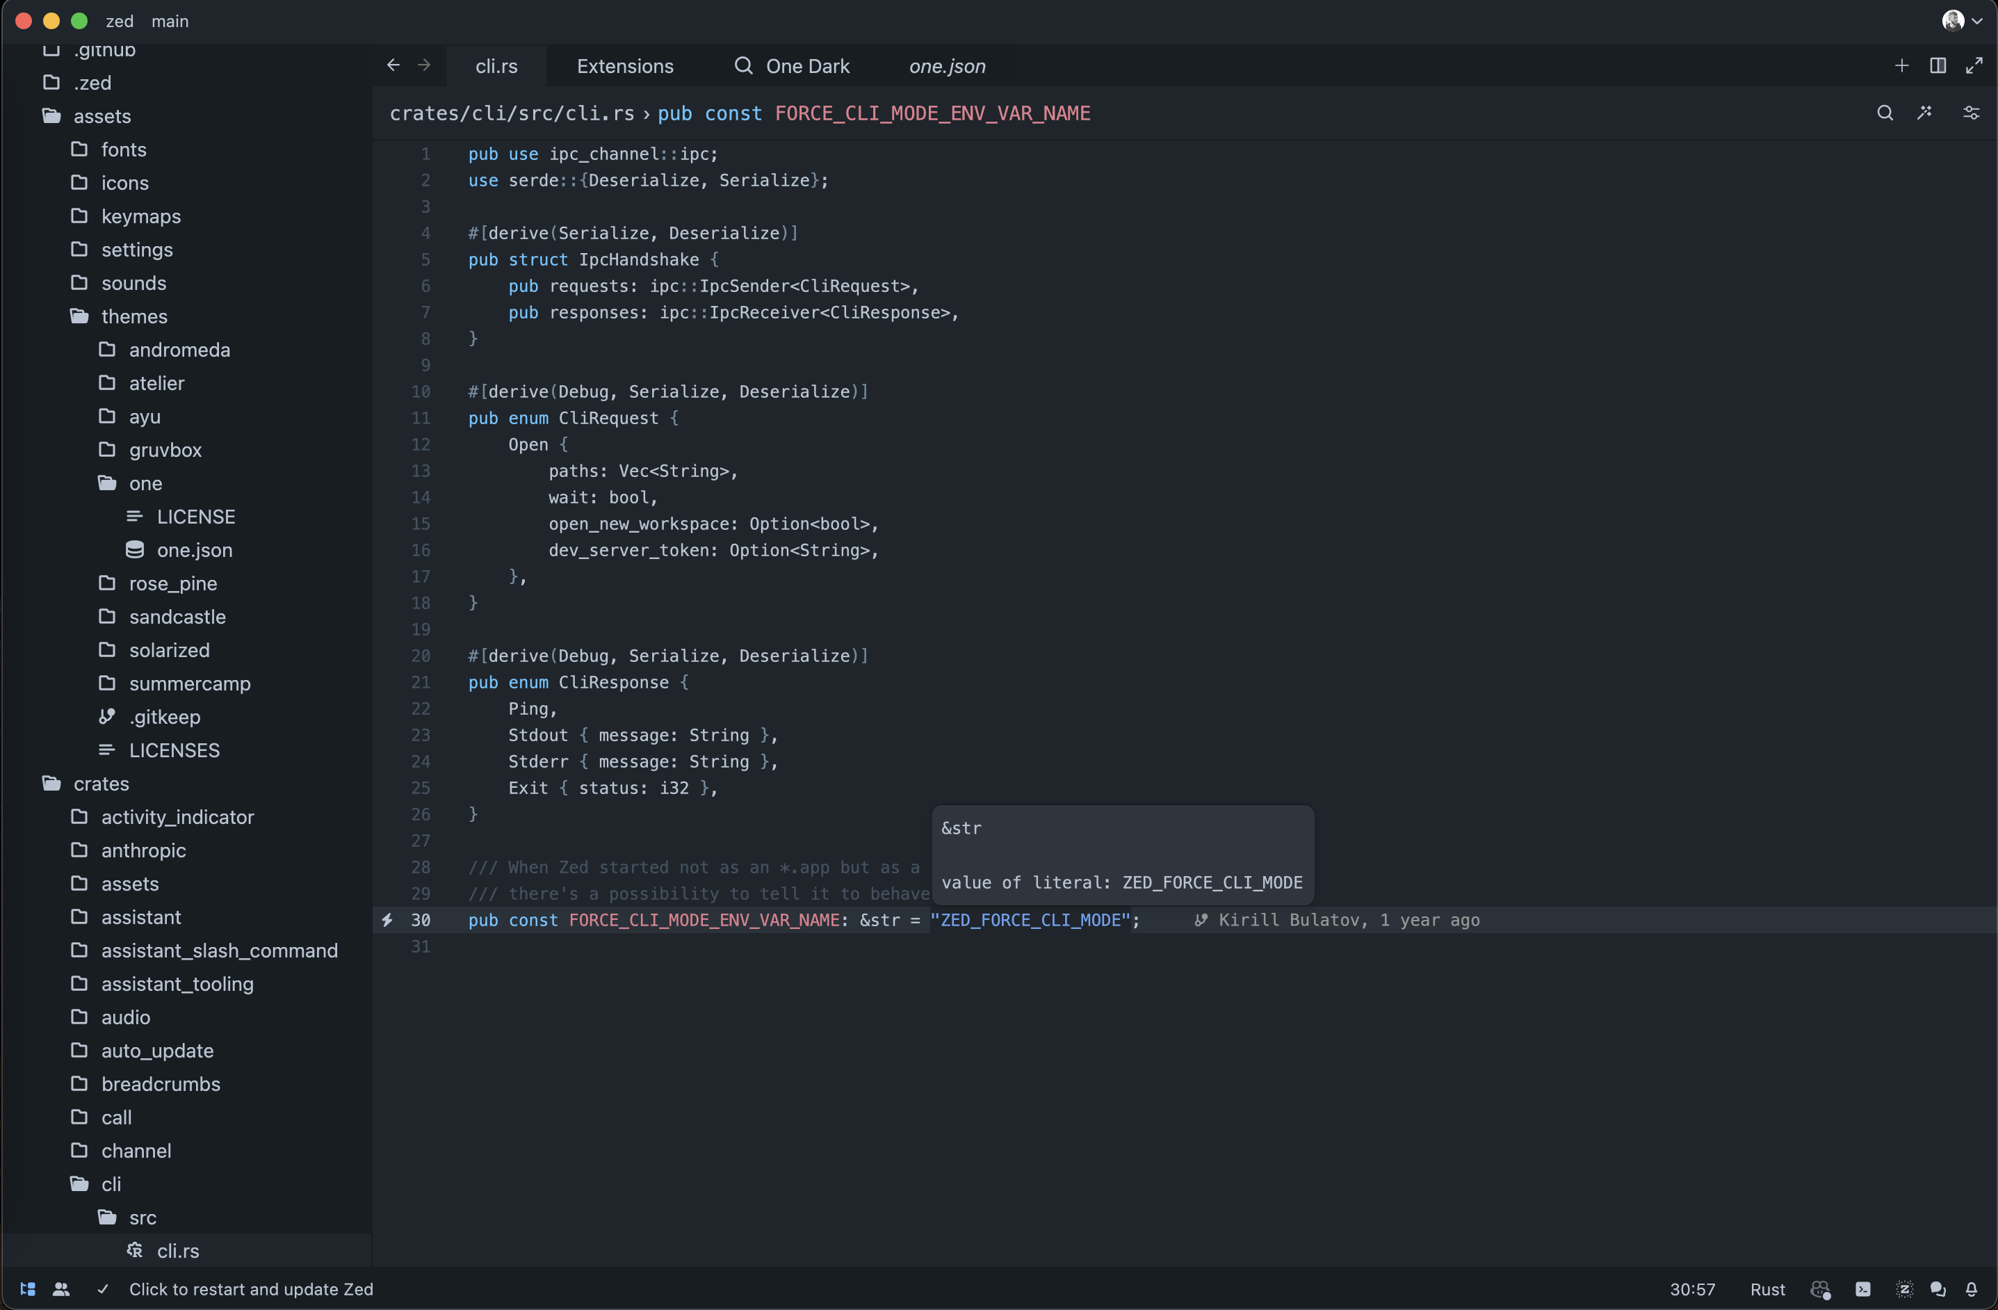Open the zed project name in the title bar
This screenshot has height=1310, width=1998.
(x=119, y=21)
